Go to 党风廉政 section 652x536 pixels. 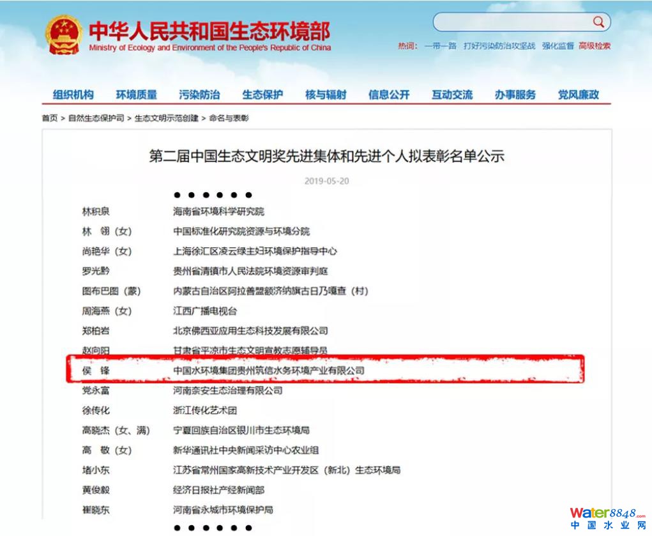pos(579,95)
